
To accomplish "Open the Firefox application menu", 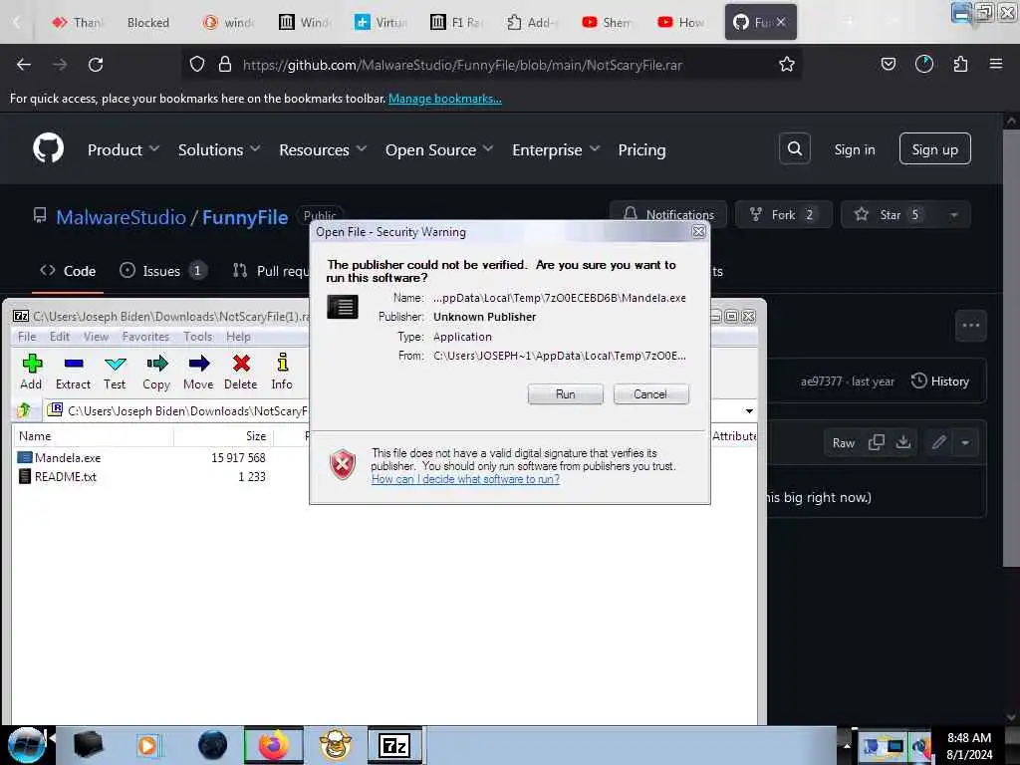I will pyautogui.click(x=995, y=64).
